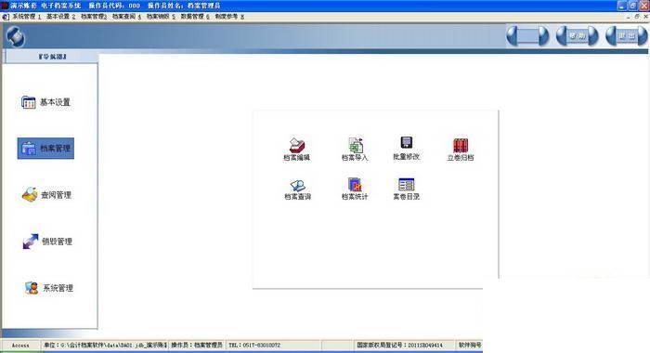
Task: Launch the 档案导入 archive import icon
Action: [x=355, y=150]
